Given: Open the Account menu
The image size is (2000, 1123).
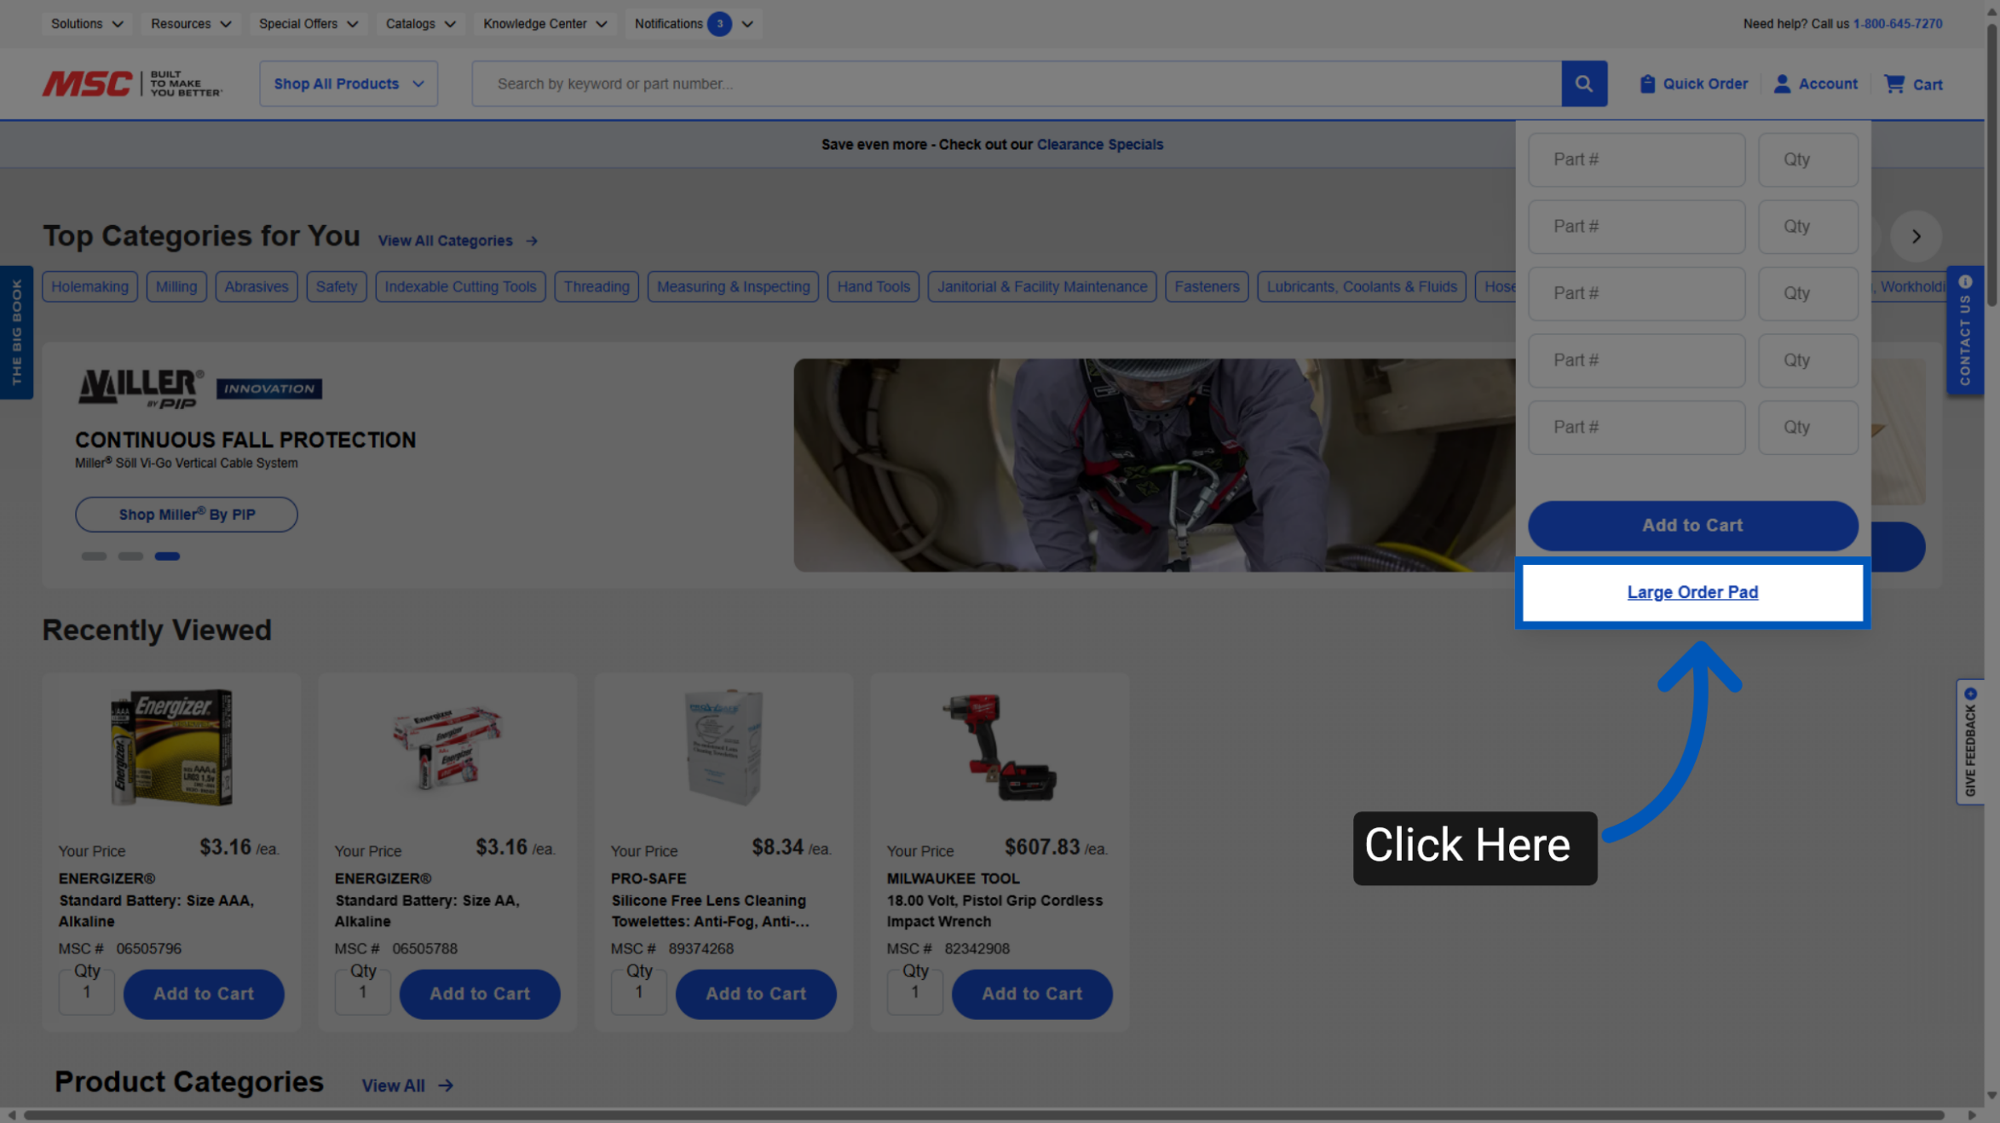Looking at the screenshot, I should coord(1816,84).
